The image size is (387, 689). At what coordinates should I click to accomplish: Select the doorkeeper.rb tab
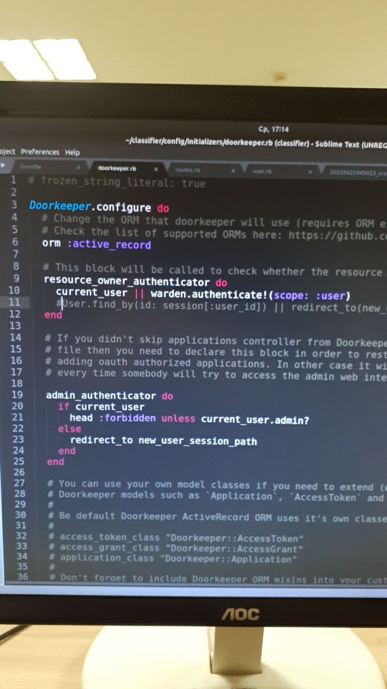pyautogui.click(x=117, y=168)
